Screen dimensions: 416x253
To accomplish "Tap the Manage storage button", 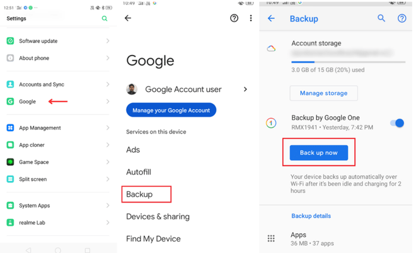I will pyautogui.click(x=323, y=93).
